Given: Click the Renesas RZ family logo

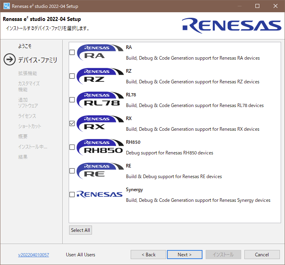Looking at the screenshot, I should coord(100,76).
